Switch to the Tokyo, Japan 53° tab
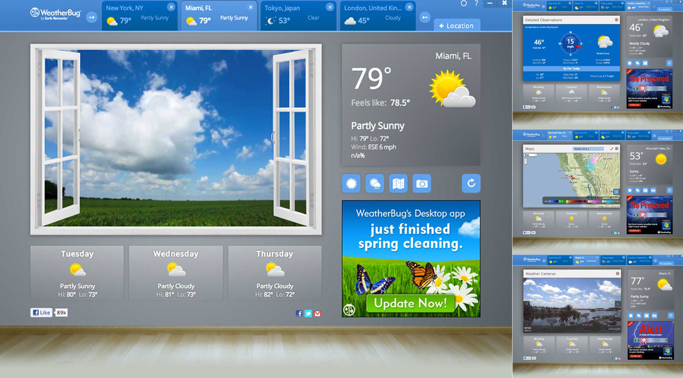 (298, 16)
